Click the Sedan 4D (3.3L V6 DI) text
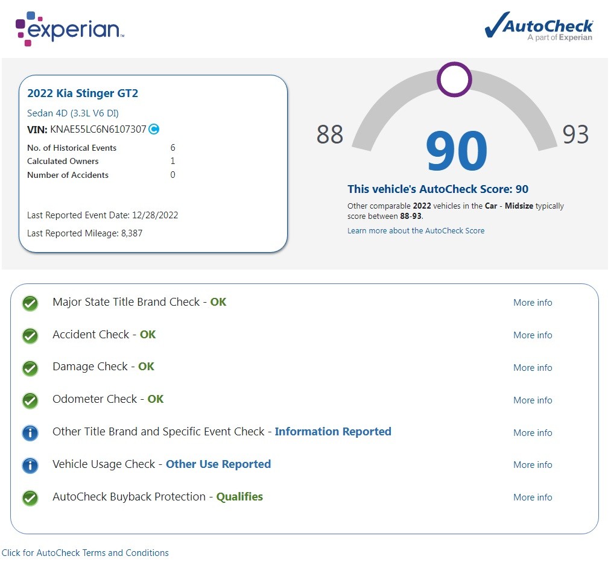The width and height of the screenshot is (611, 565). click(x=73, y=113)
